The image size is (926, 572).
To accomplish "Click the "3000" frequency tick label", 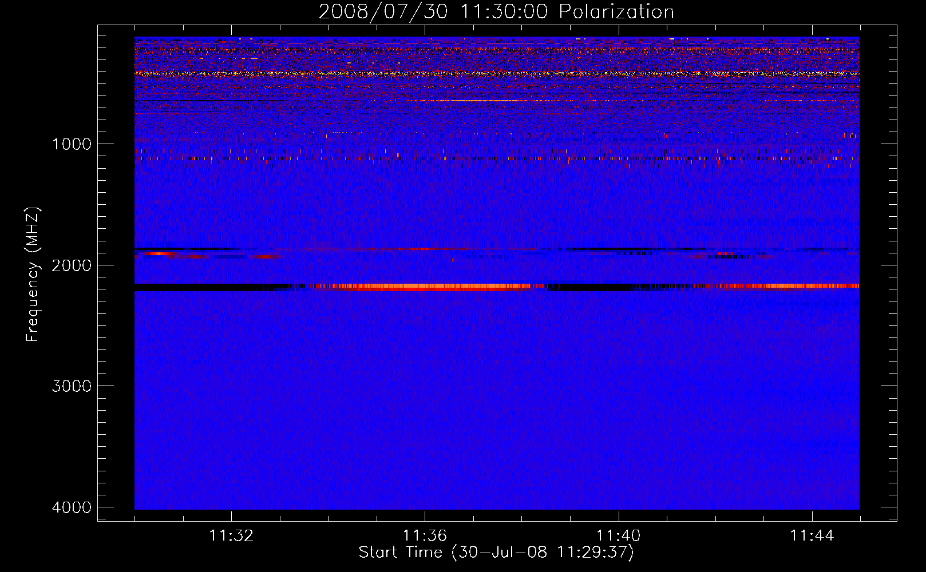I will click(x=72, y=386).
